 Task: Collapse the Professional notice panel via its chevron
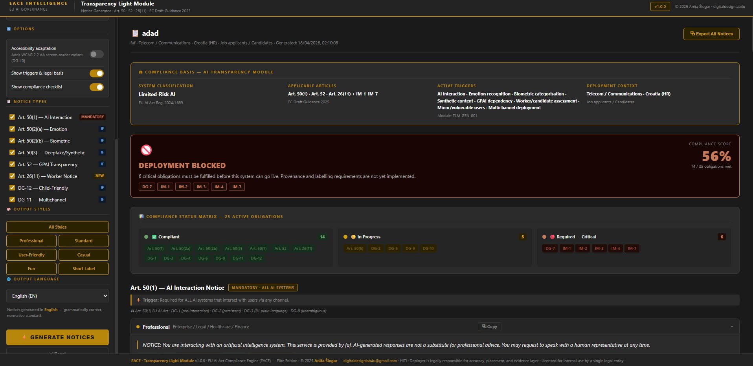(x=732, y=326)
